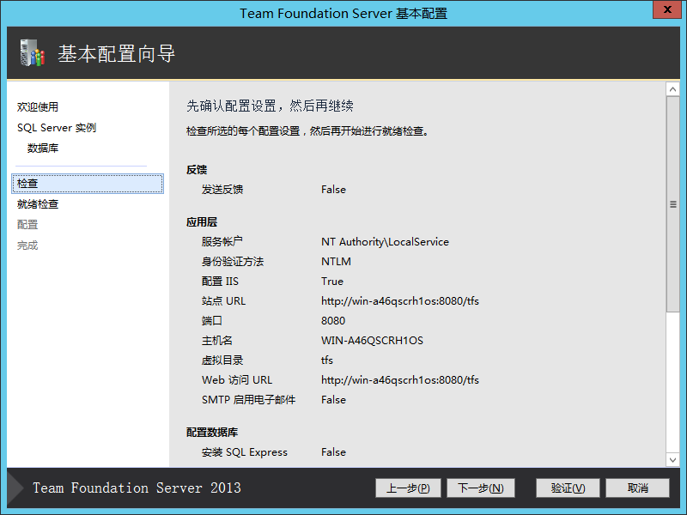Click 上一步(P) to go back

408,488
